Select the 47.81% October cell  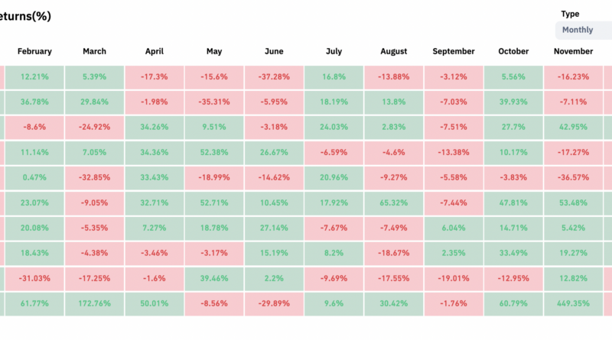(x=513, y=202)
